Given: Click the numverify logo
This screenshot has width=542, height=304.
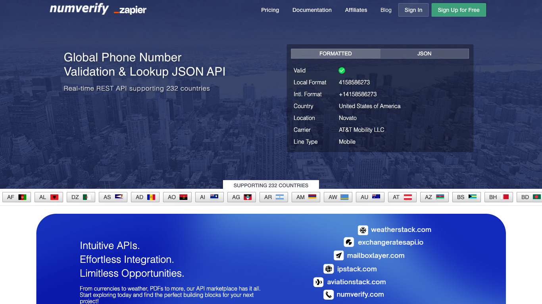Looking at the screenshot, I should point(79,9).
